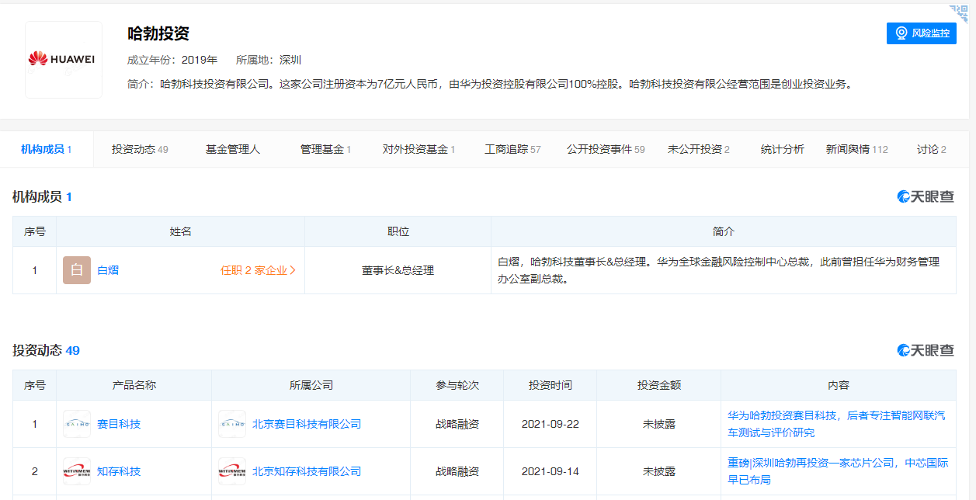Click the 2021-09-14 investment date cell
976x500 pixels.
tap(551, 471)
